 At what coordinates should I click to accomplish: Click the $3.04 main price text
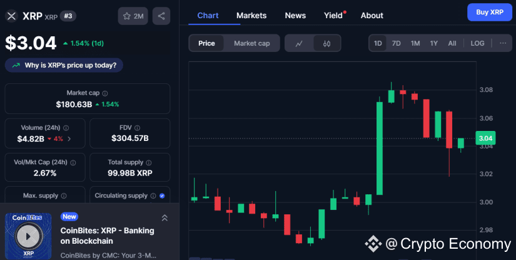point(31,43)
